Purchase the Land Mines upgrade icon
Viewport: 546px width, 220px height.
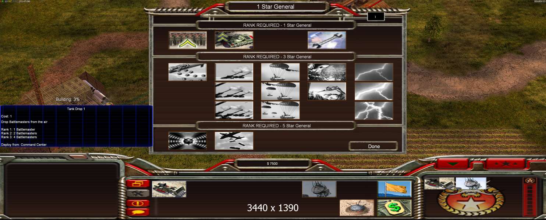(x=357, y=208)
